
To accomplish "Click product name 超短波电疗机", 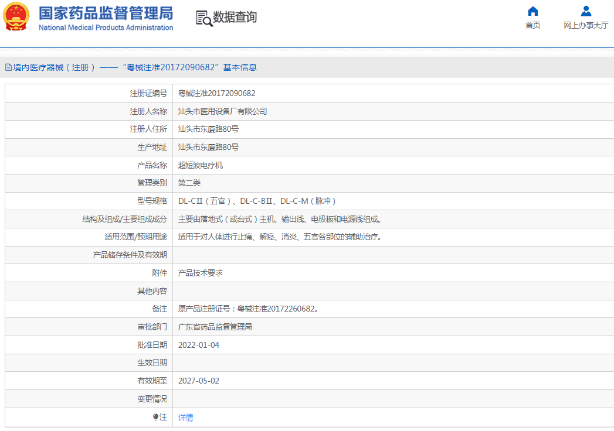I will coord(200,165).
